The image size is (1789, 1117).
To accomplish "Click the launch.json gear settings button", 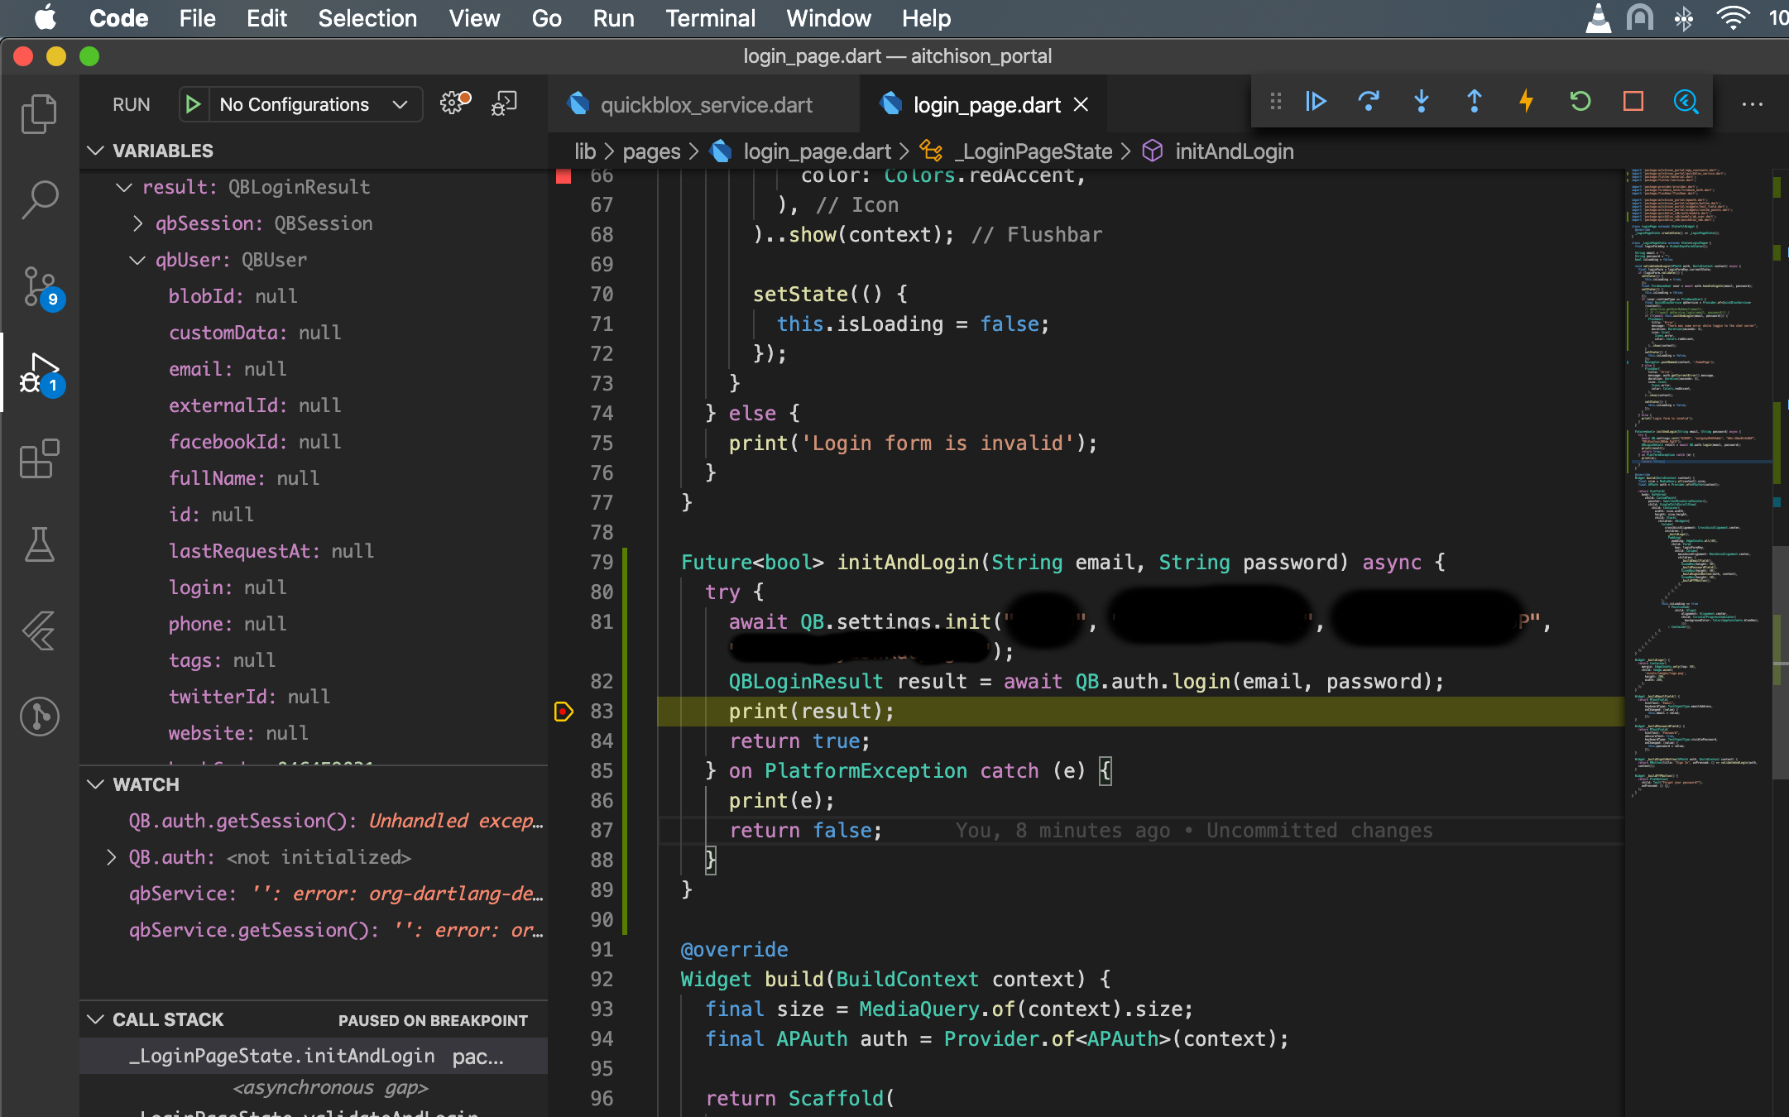I will tap(452, 103).
